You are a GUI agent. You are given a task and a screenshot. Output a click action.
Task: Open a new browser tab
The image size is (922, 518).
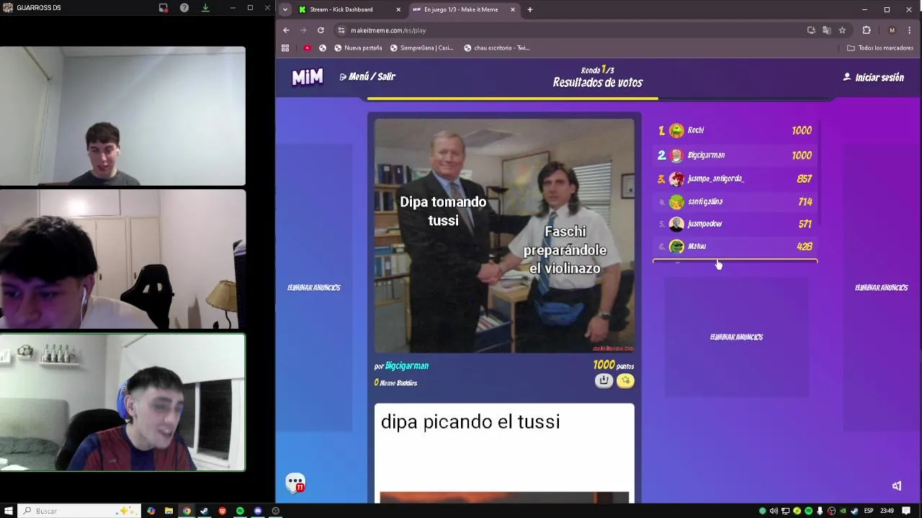pos(529,9)
